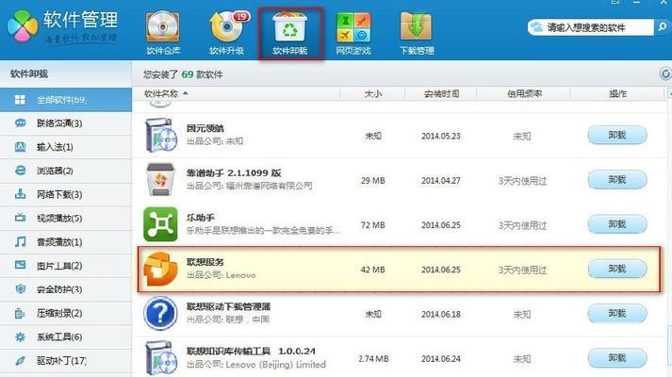Uninstall 联想驱动下载管理器 with its 卸载 button

(617, 314)
